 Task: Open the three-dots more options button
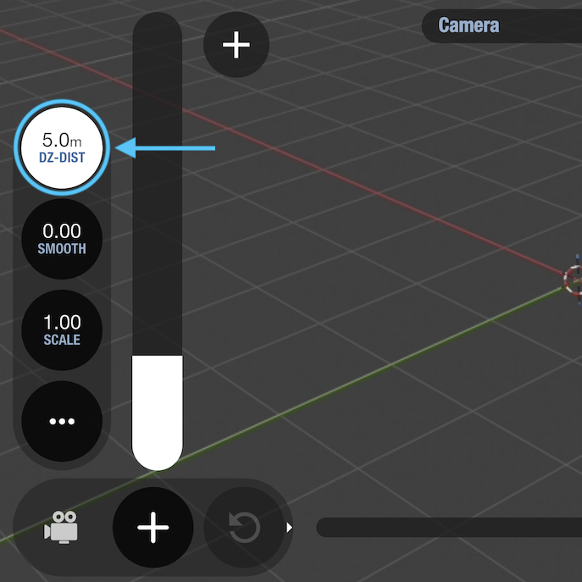click(x=62, y=421)
